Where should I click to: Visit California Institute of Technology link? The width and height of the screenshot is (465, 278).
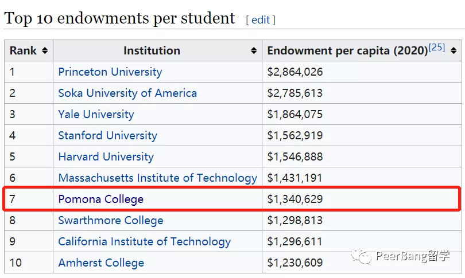[x=144, y=241]
